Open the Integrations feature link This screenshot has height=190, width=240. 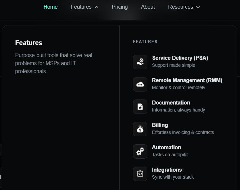pos(167,170)
